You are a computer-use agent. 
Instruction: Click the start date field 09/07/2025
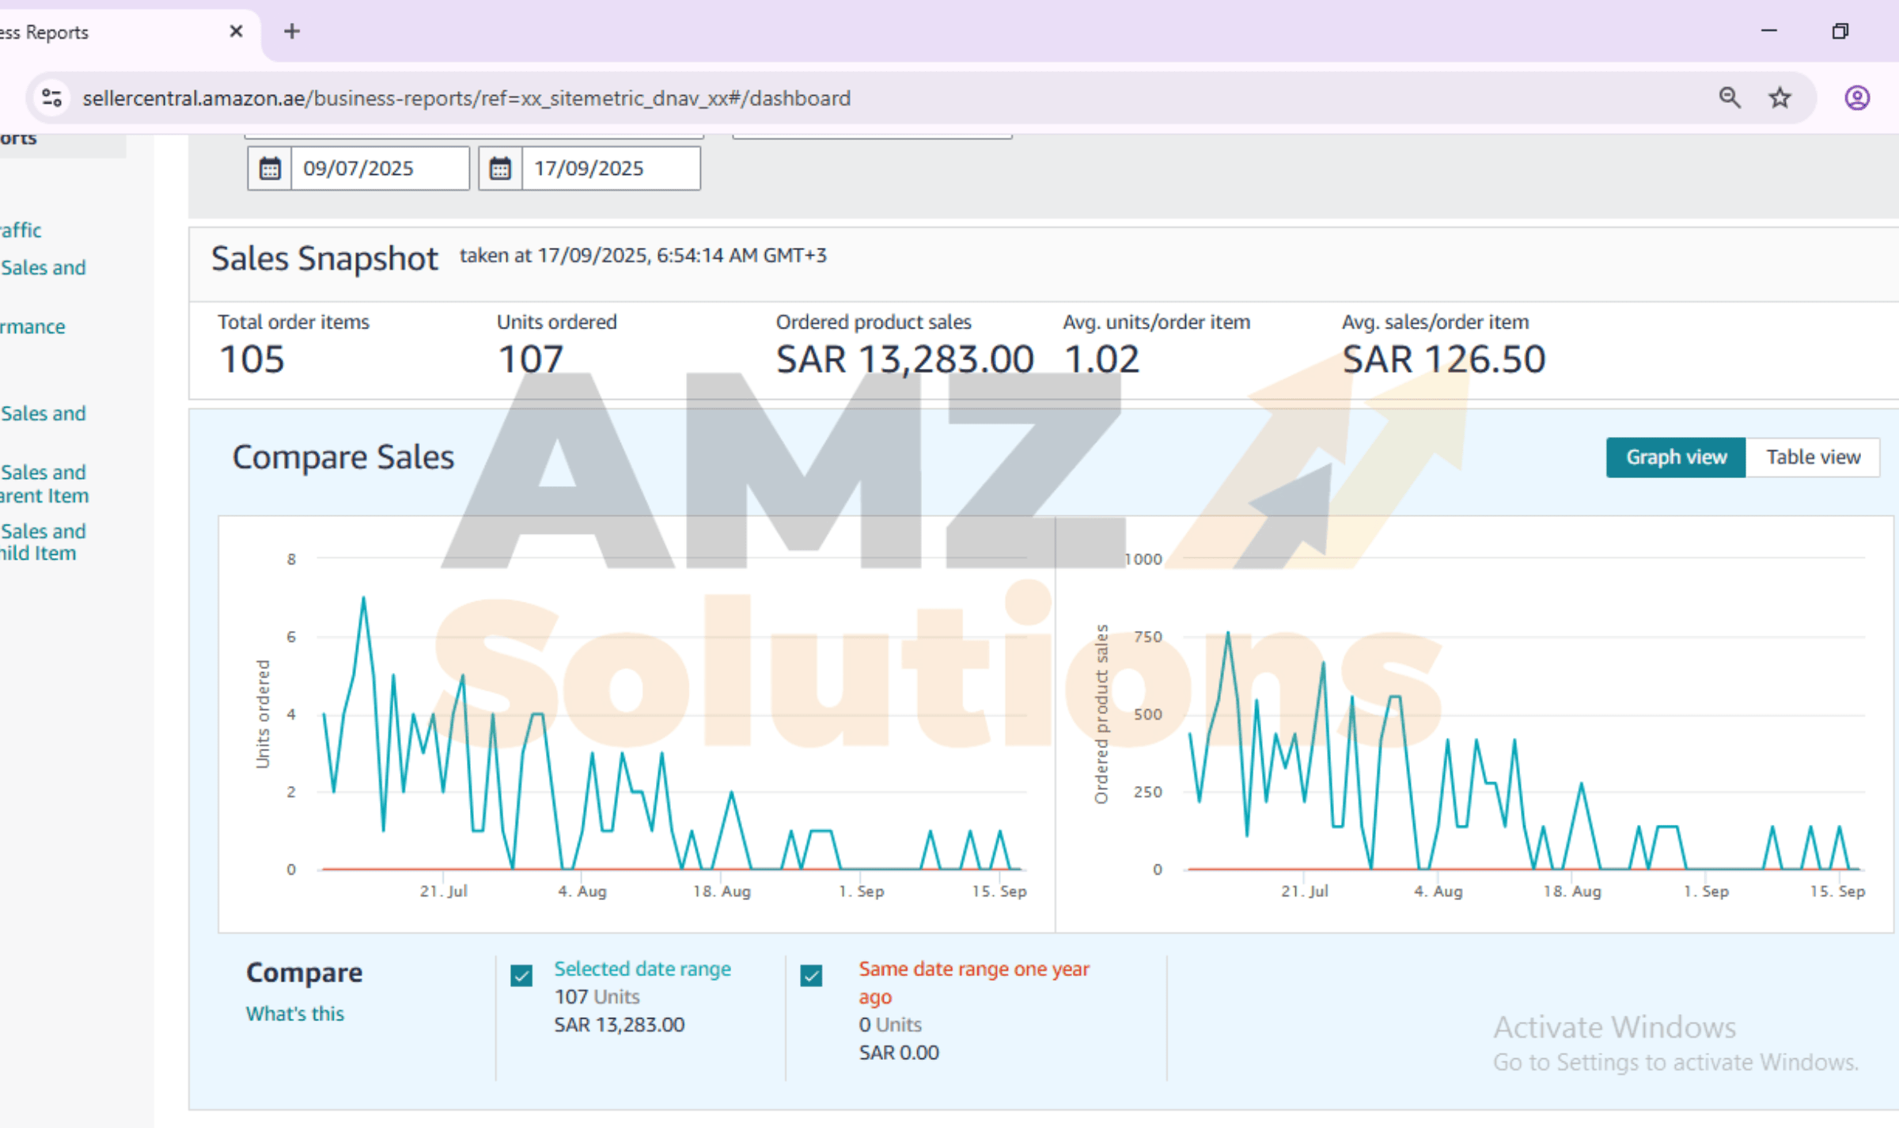380,169
